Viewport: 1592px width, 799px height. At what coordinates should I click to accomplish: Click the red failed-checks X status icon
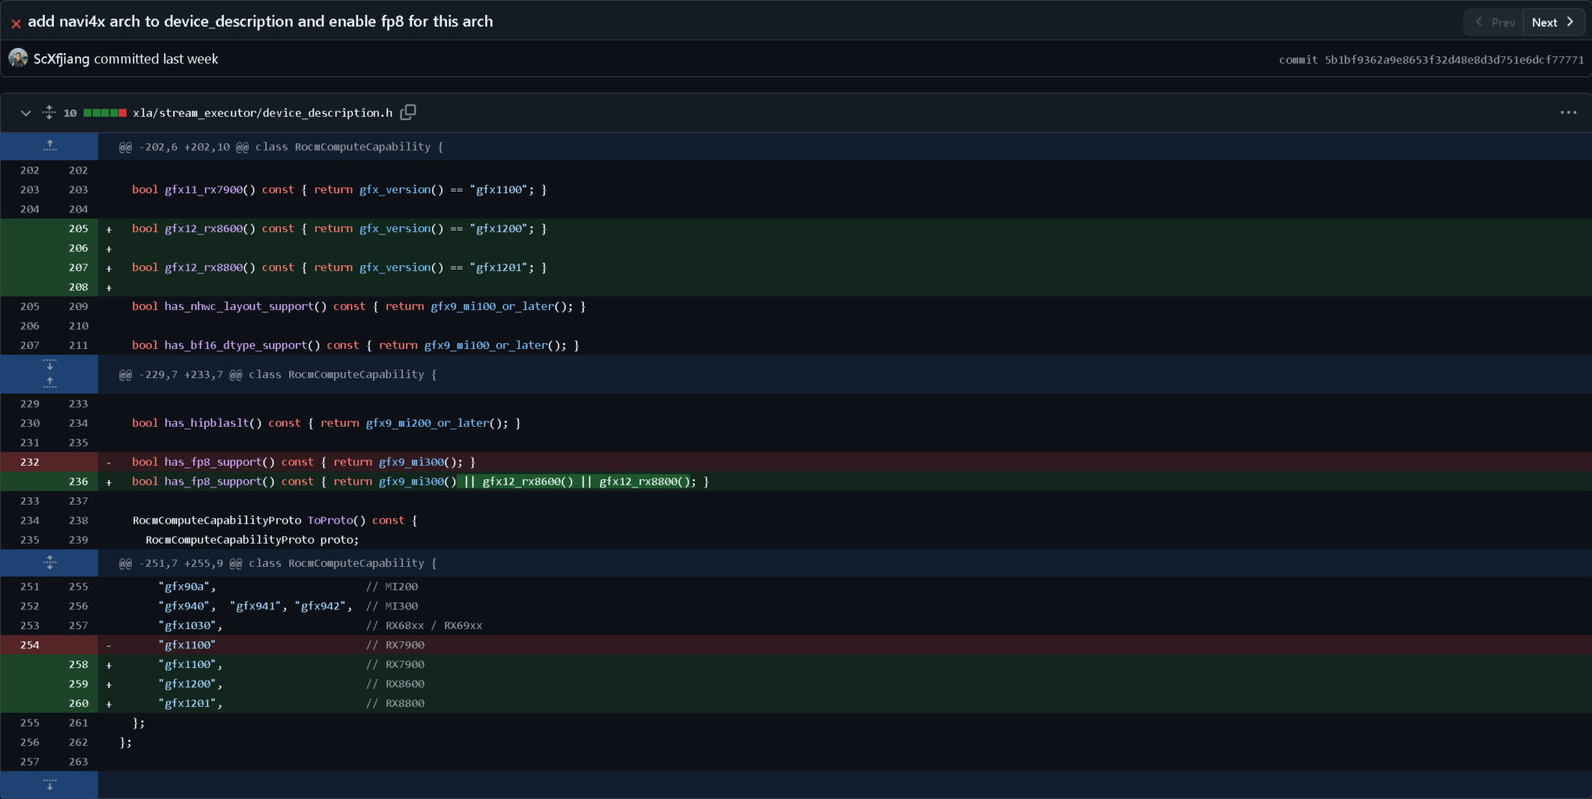pos(16,24)
